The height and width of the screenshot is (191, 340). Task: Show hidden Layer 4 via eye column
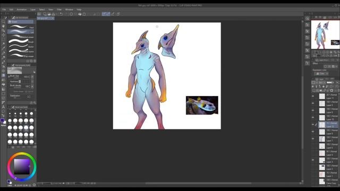pyautogui.click(x=313, y=153)
